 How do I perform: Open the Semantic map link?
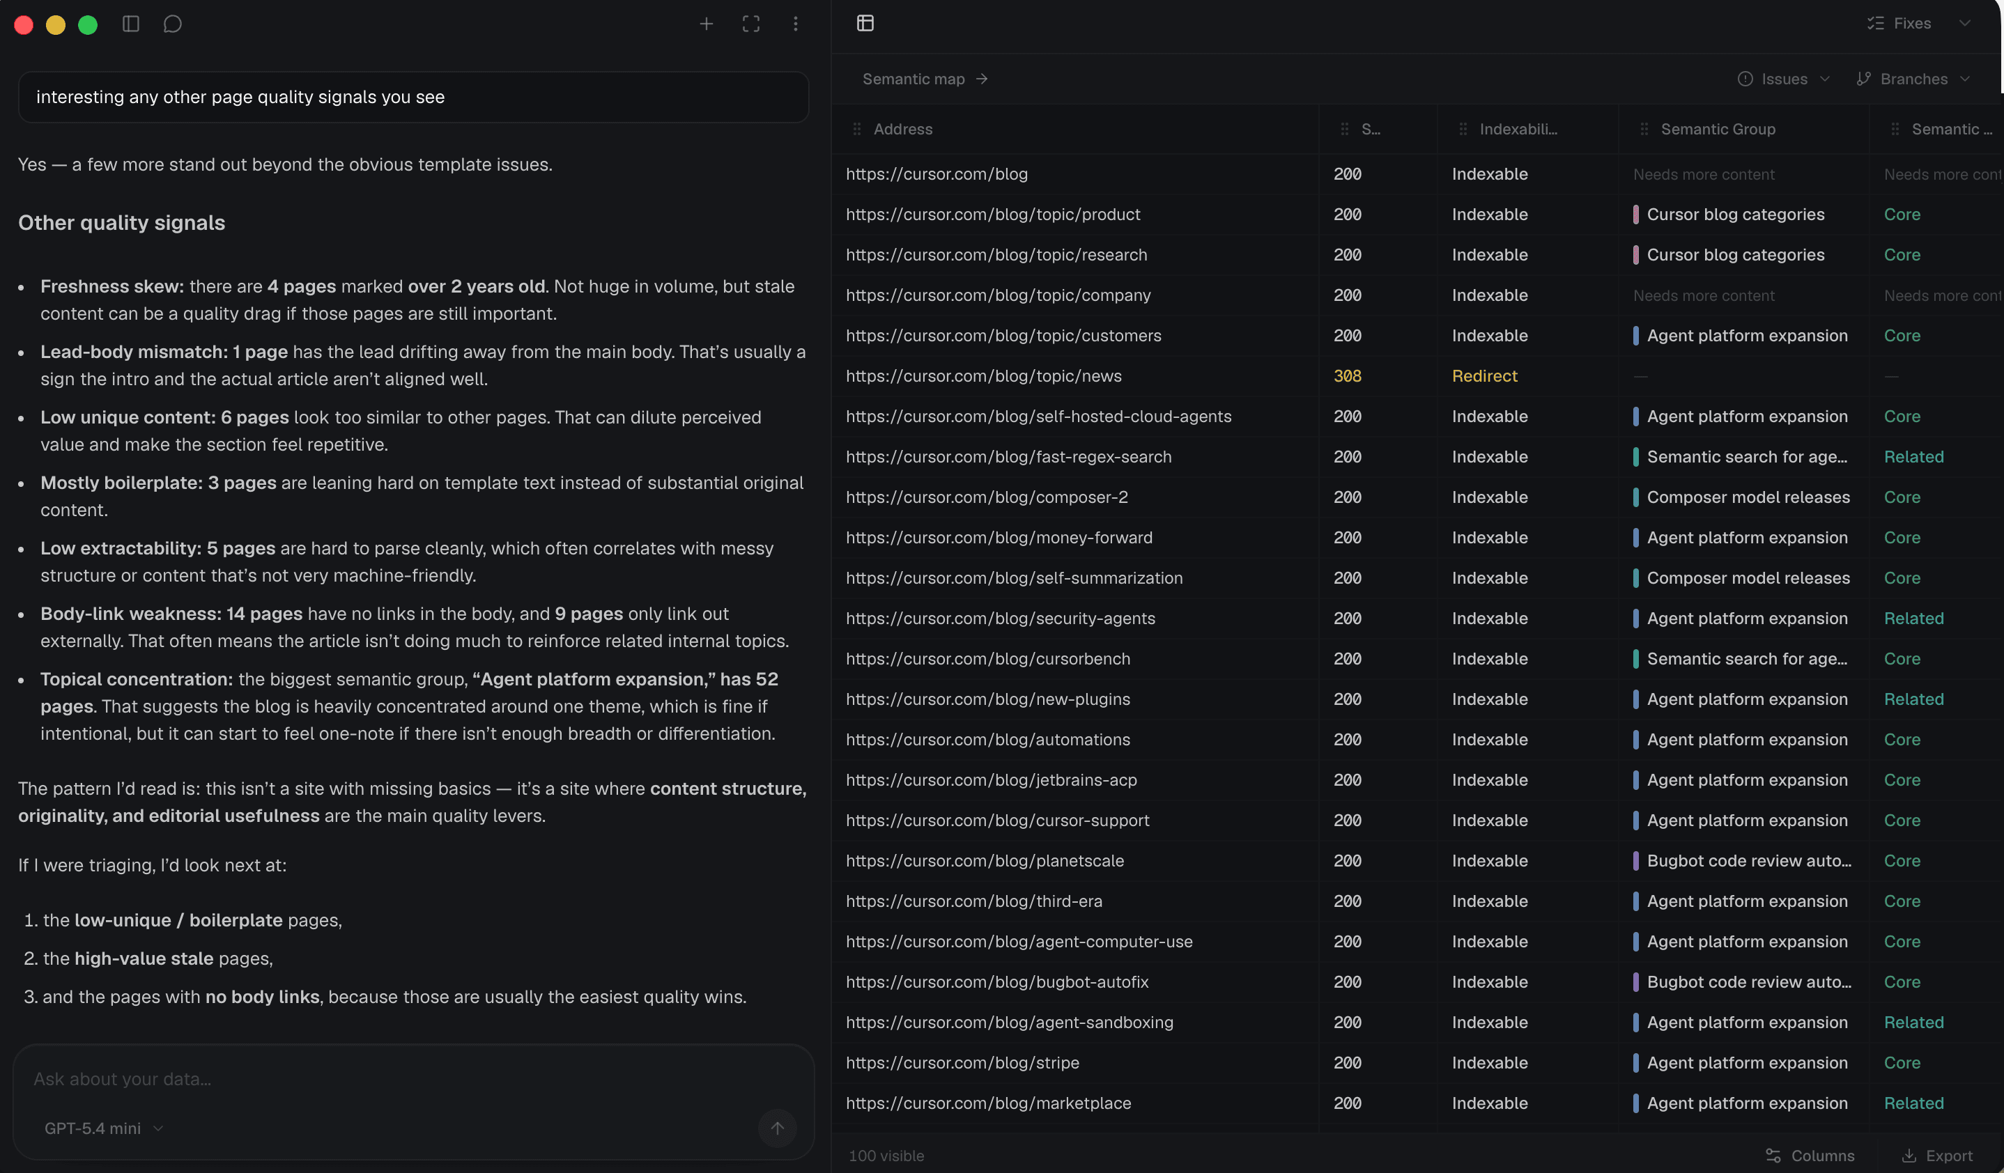(x=925, y=79)
